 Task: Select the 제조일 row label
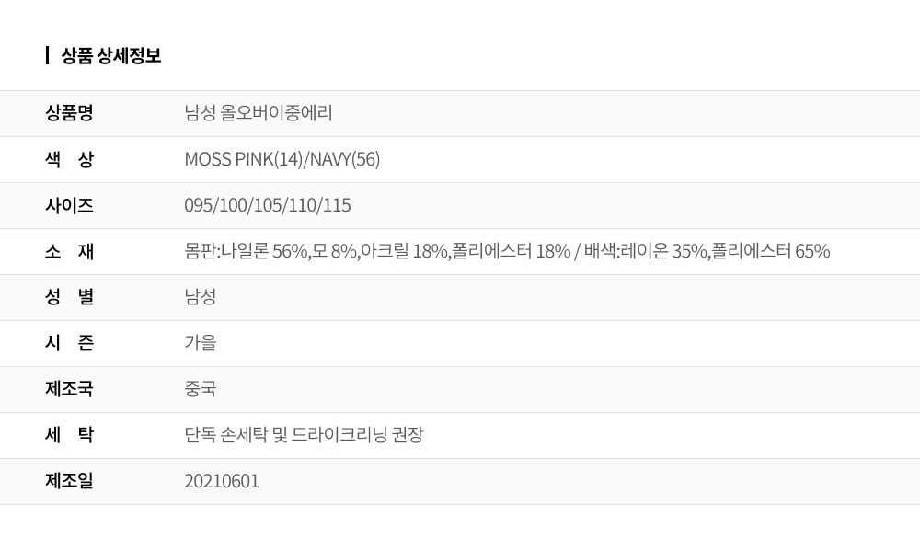69,481
